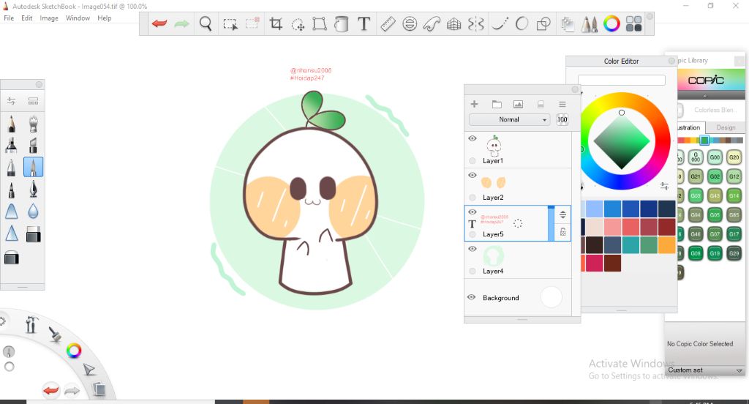The image size is (749, 404).
Task: Toggle visibility of Layer4
Action: (472, 249)
